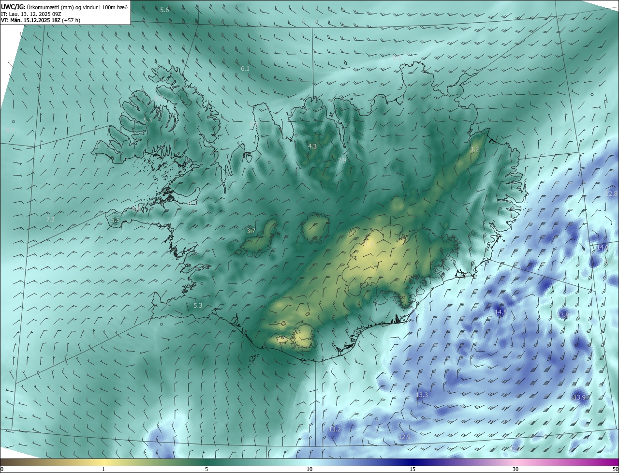Select the '10' tick on the color scale

(309, 470)
